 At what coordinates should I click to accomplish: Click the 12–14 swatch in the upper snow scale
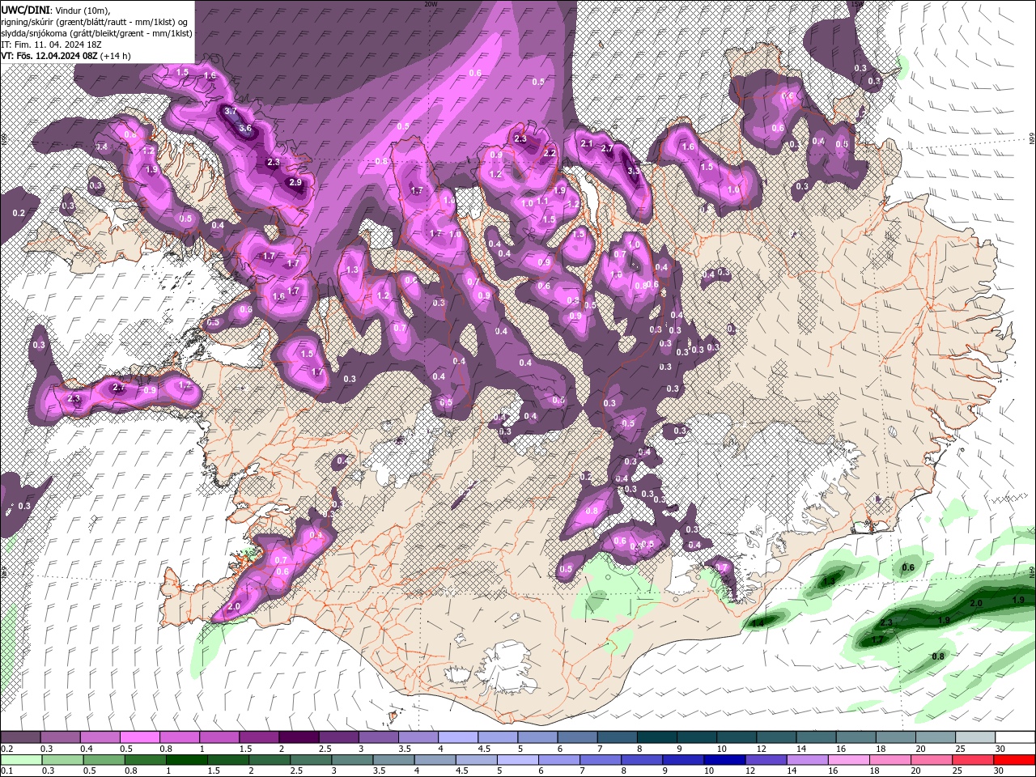[775, 737]
